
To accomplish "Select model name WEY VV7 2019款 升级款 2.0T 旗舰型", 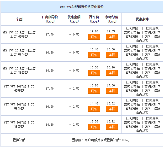I will point(19,70).
